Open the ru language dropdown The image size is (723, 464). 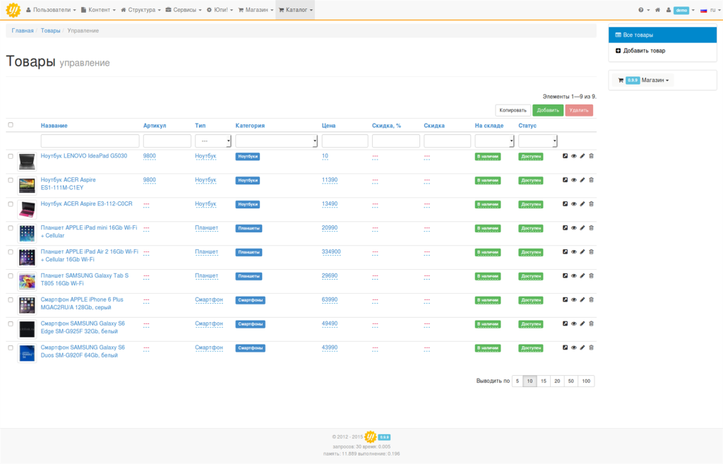pyautogui.click(x=710, y=10)
